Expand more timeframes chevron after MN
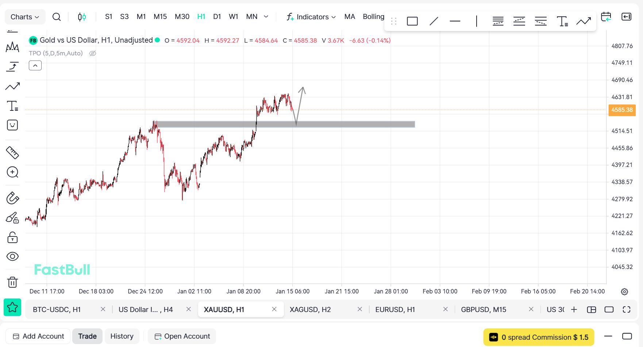Screen dimensions: 643x347 (266, 17)
